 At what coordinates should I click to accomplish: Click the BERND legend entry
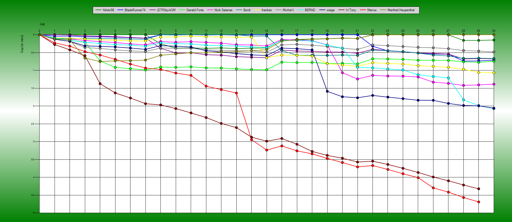(306, 10)
